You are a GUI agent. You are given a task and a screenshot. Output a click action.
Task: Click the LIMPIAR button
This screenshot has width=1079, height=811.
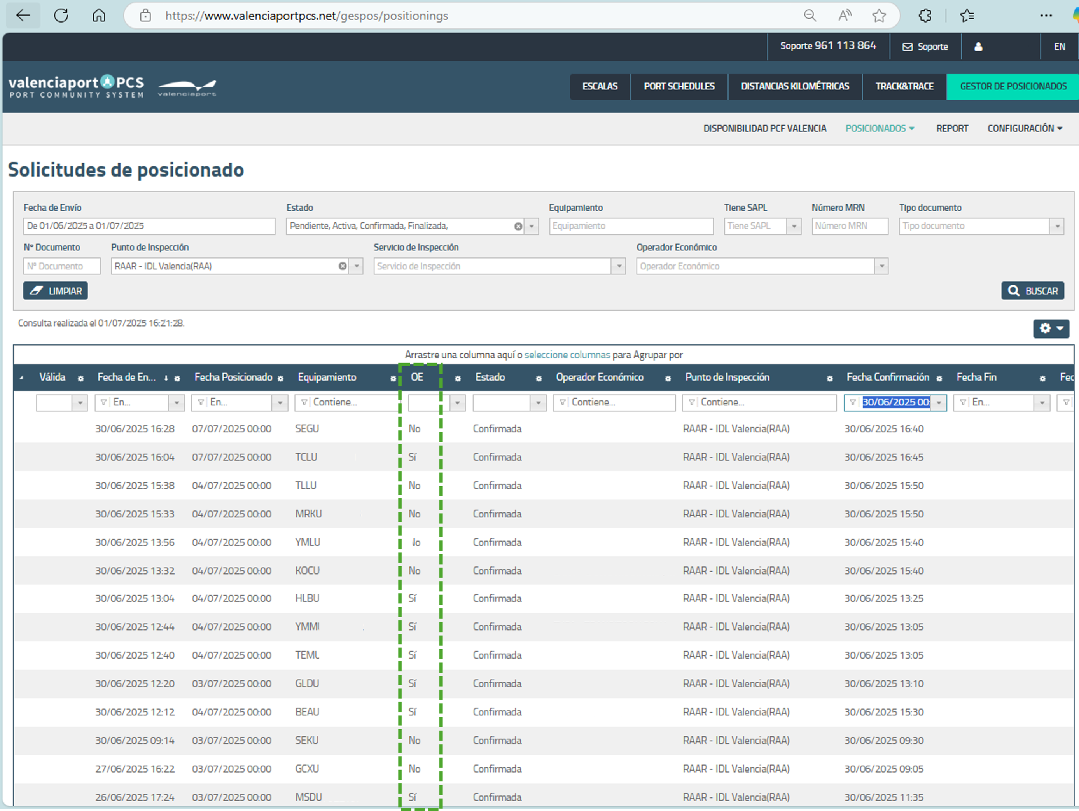pyautogui.click(x=56, y=291)
